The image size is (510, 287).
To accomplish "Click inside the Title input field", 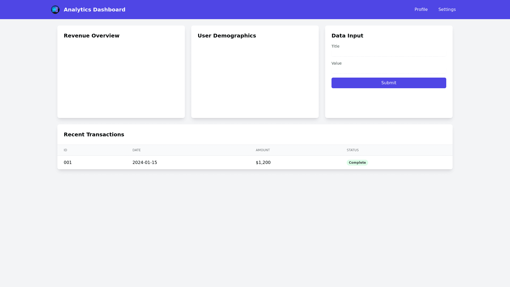I will 388,53.
